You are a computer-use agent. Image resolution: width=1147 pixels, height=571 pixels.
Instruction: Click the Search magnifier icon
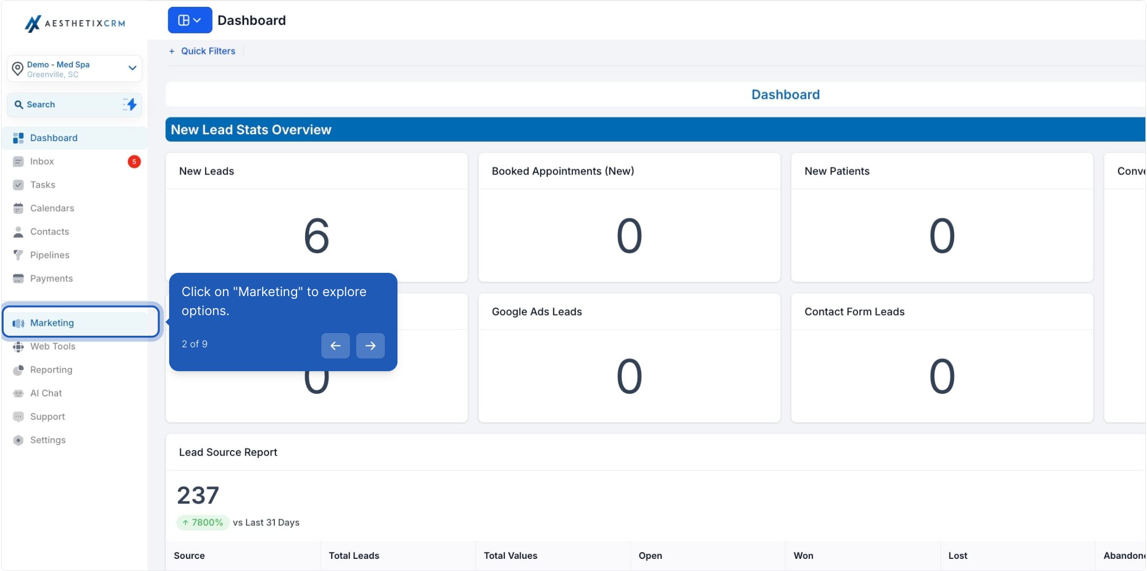click(18, 105)
